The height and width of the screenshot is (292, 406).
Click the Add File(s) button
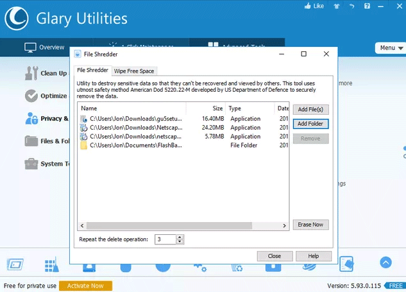coord(310,110)
